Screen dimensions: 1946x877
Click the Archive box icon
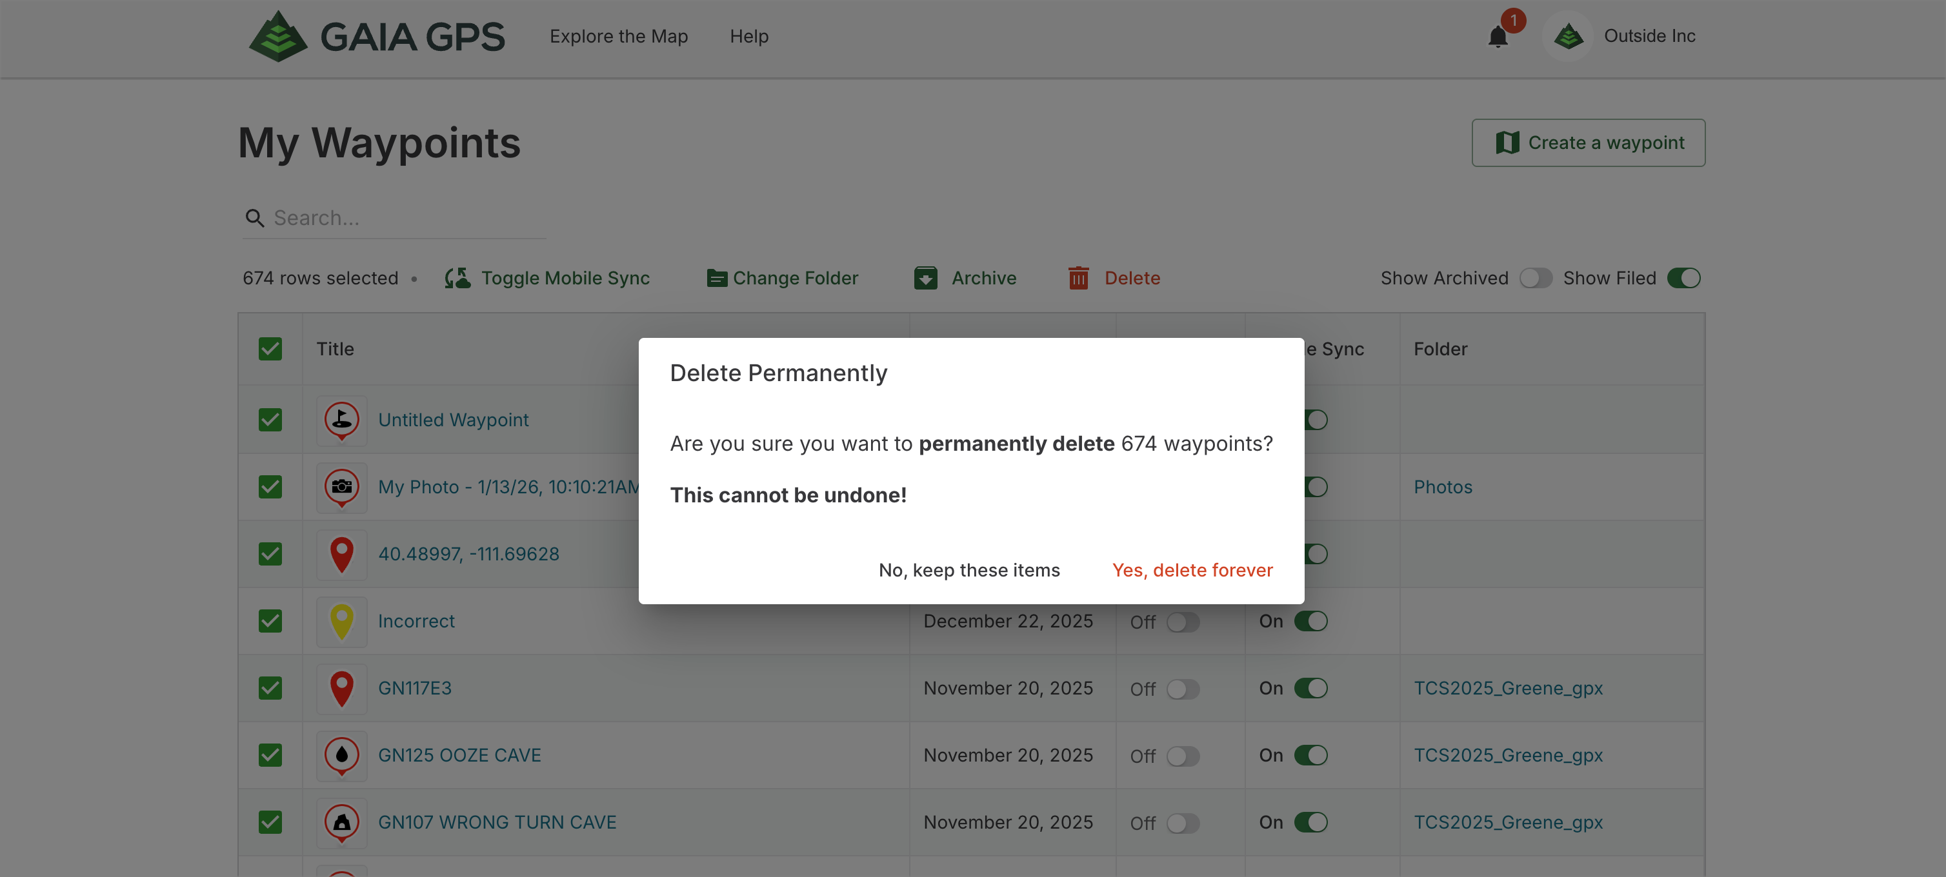(925, 278)
